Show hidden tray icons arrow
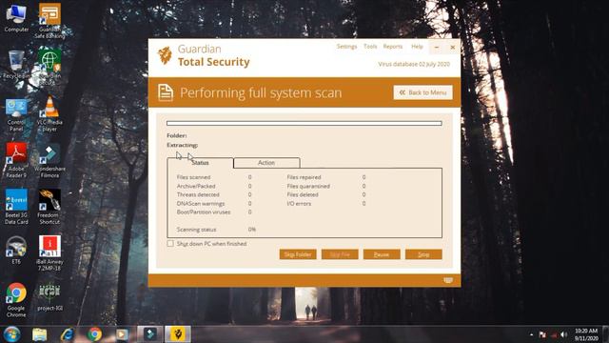609x343 pixels. tap(531, 334)
